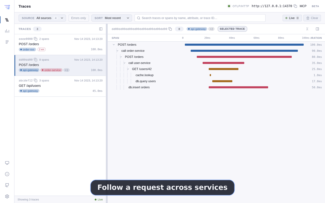325x203 pixels.
Task: Open the GitHub link icon in sidebar
Action: (7, 185)
